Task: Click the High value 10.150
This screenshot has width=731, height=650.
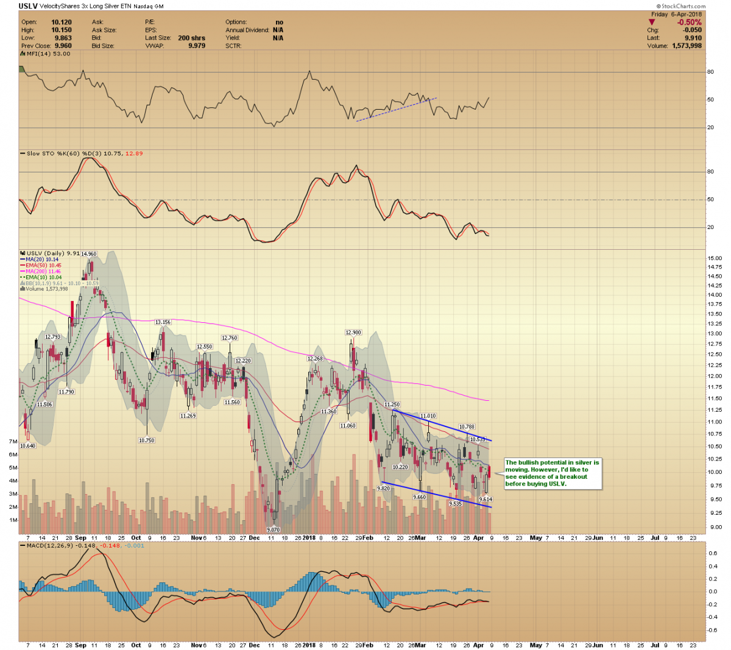Action: 62,30
